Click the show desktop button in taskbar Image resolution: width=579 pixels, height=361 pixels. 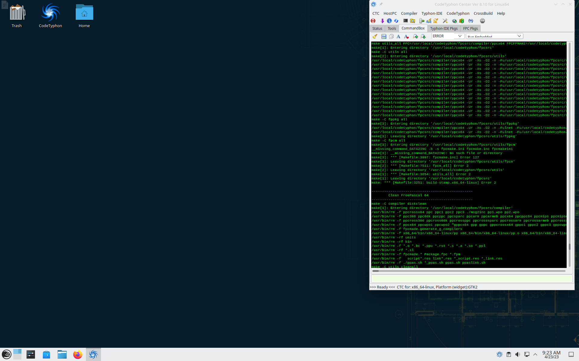[571, 354]
